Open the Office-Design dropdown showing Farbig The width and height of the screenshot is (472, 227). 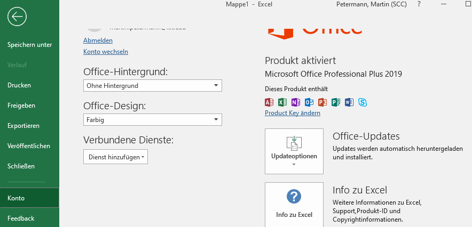coord(153,119)
